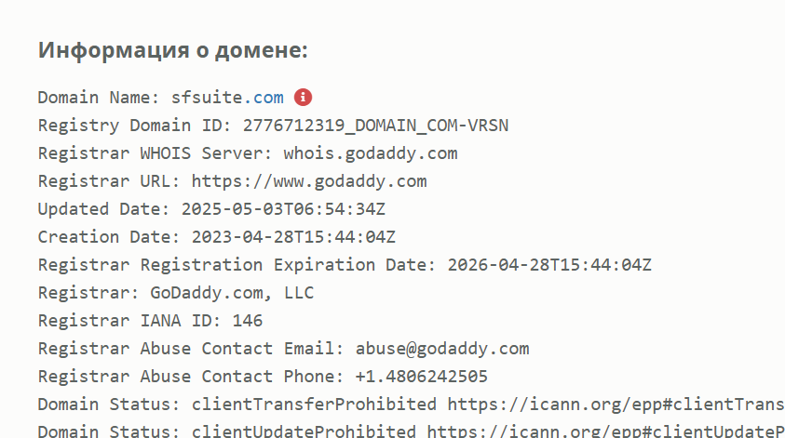Screen dimensions: 785x438
Task: Click the "Информация о домене:" heading
Action: pyautogui.click(x=172, y=50)
